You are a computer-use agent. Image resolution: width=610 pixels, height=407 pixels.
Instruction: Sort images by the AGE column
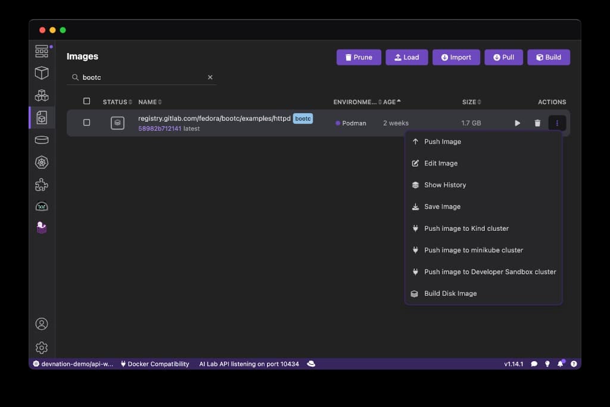click(390, 102)
